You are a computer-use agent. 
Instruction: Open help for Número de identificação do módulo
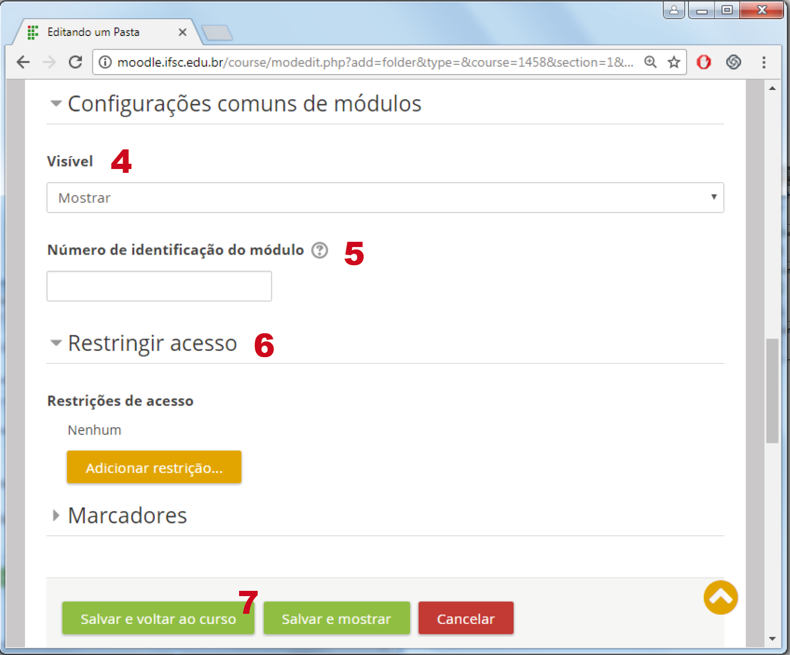(x=320, y=250)
